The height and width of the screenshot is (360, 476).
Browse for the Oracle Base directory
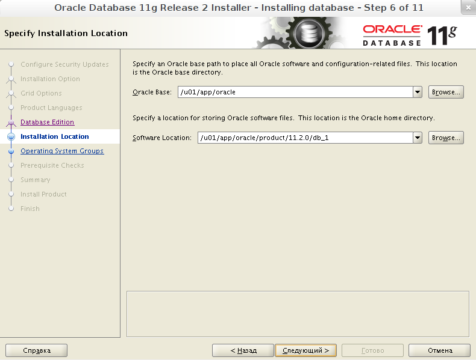point(446,92)
